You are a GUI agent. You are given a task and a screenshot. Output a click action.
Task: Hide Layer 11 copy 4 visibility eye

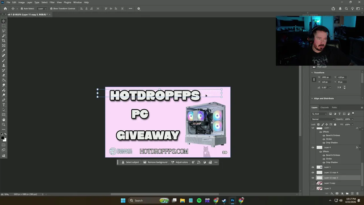point(313,173)
